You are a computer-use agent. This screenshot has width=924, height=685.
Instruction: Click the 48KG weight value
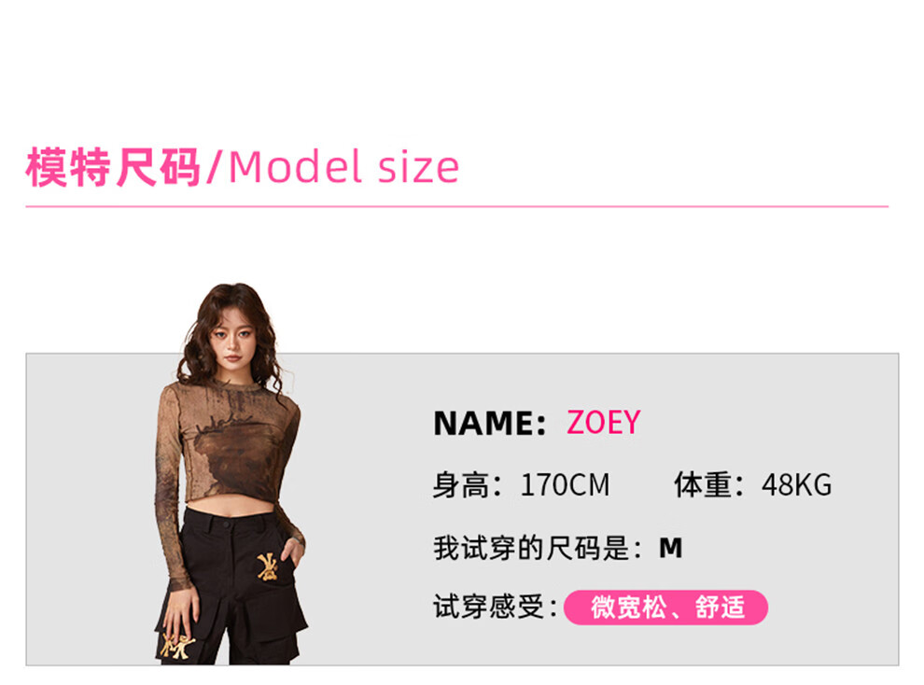tap(797, 485)
